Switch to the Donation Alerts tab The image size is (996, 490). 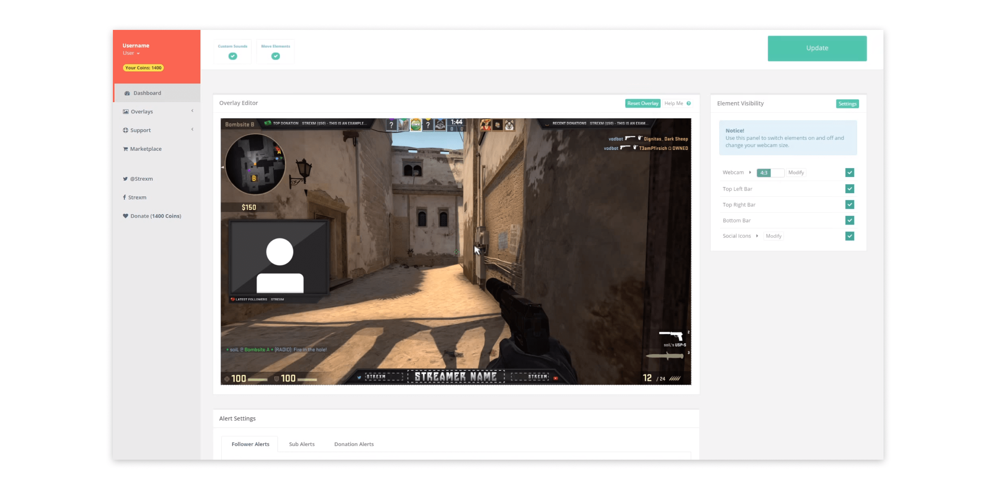coord(354,444)
